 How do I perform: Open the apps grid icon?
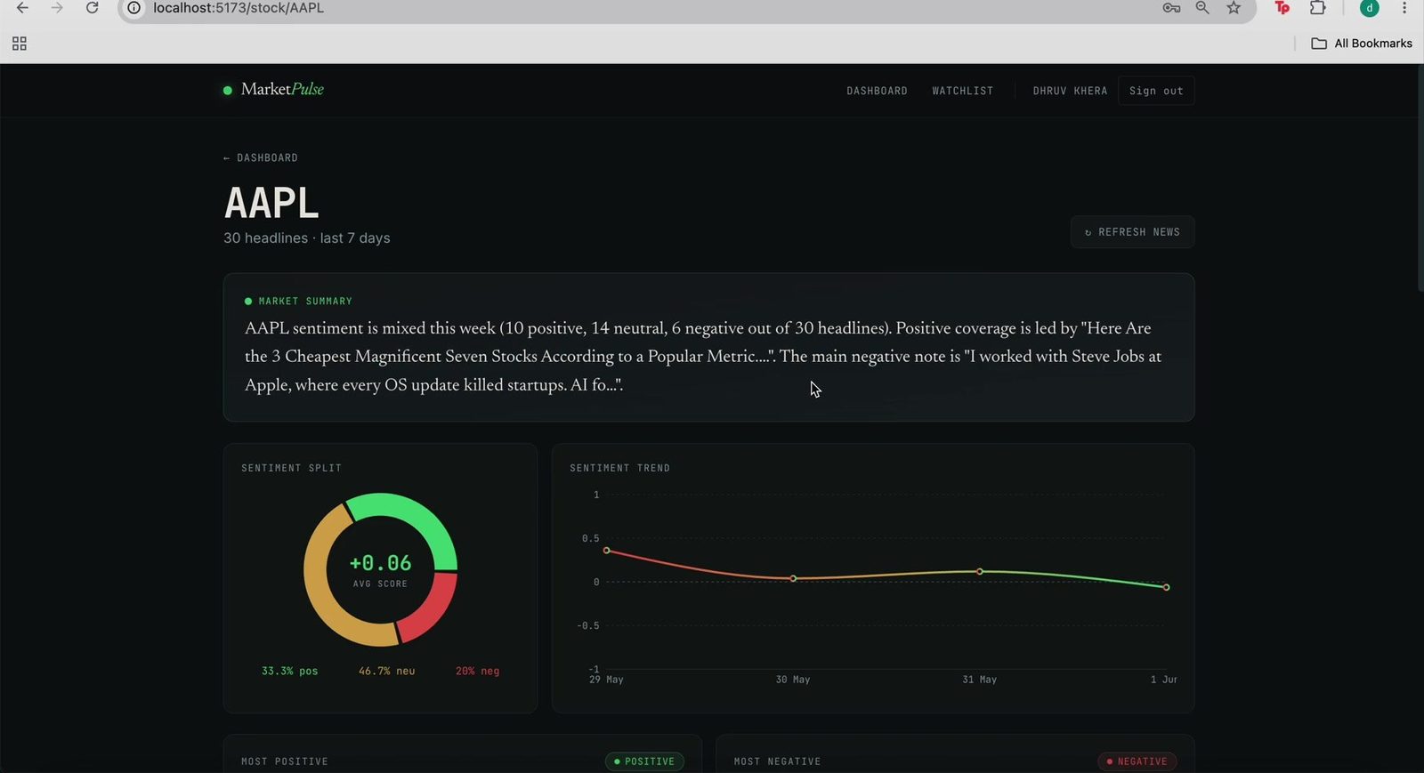[x=20, y=44]
